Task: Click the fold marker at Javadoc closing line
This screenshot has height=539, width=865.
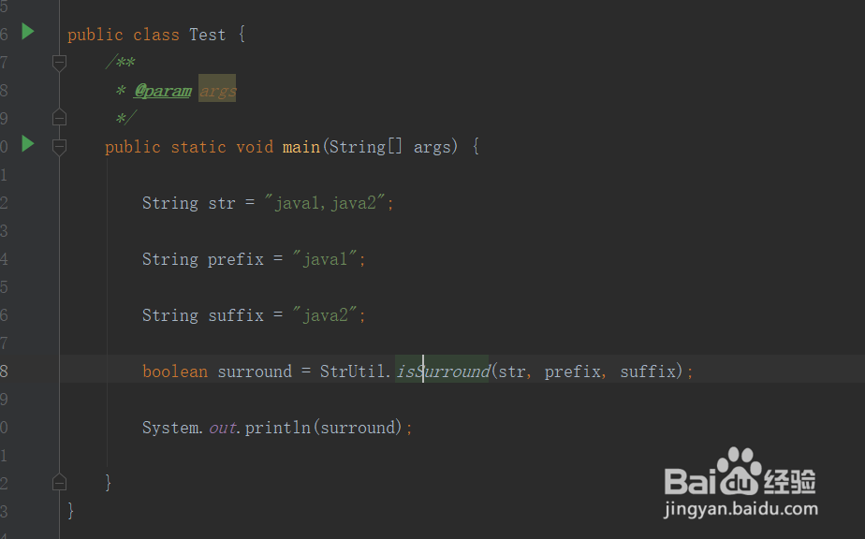Action: coord(60,119)
